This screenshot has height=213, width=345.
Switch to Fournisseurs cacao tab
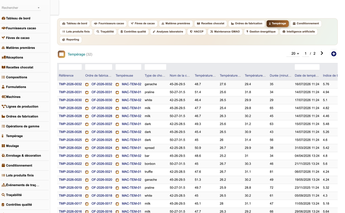coord(109,24)
